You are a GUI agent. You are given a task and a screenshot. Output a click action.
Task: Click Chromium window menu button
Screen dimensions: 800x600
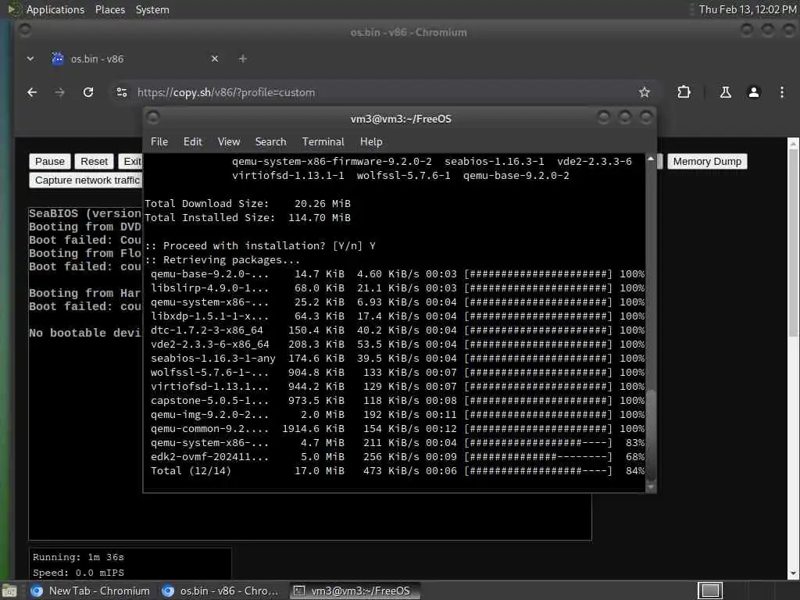24,30
